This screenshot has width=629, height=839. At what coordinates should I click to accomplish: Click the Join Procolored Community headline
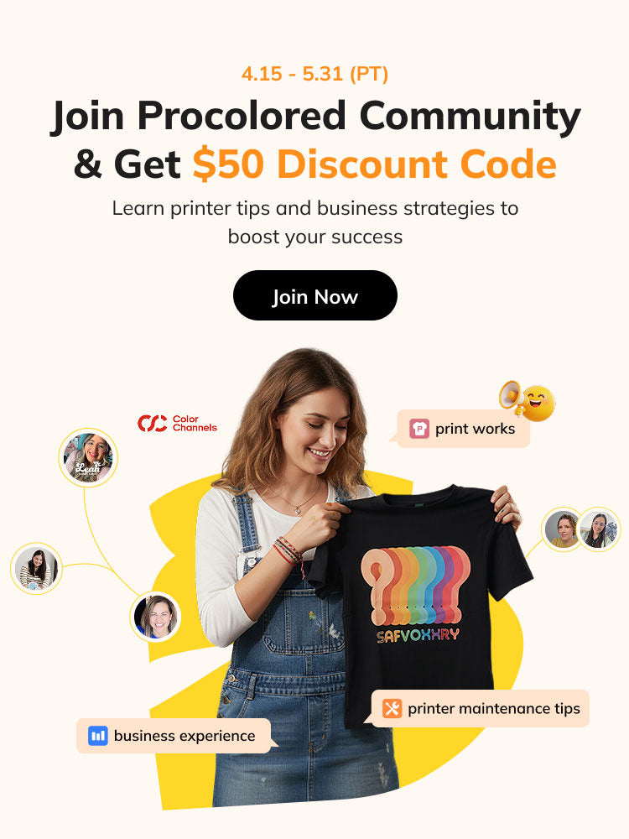(x=315, y=116)
